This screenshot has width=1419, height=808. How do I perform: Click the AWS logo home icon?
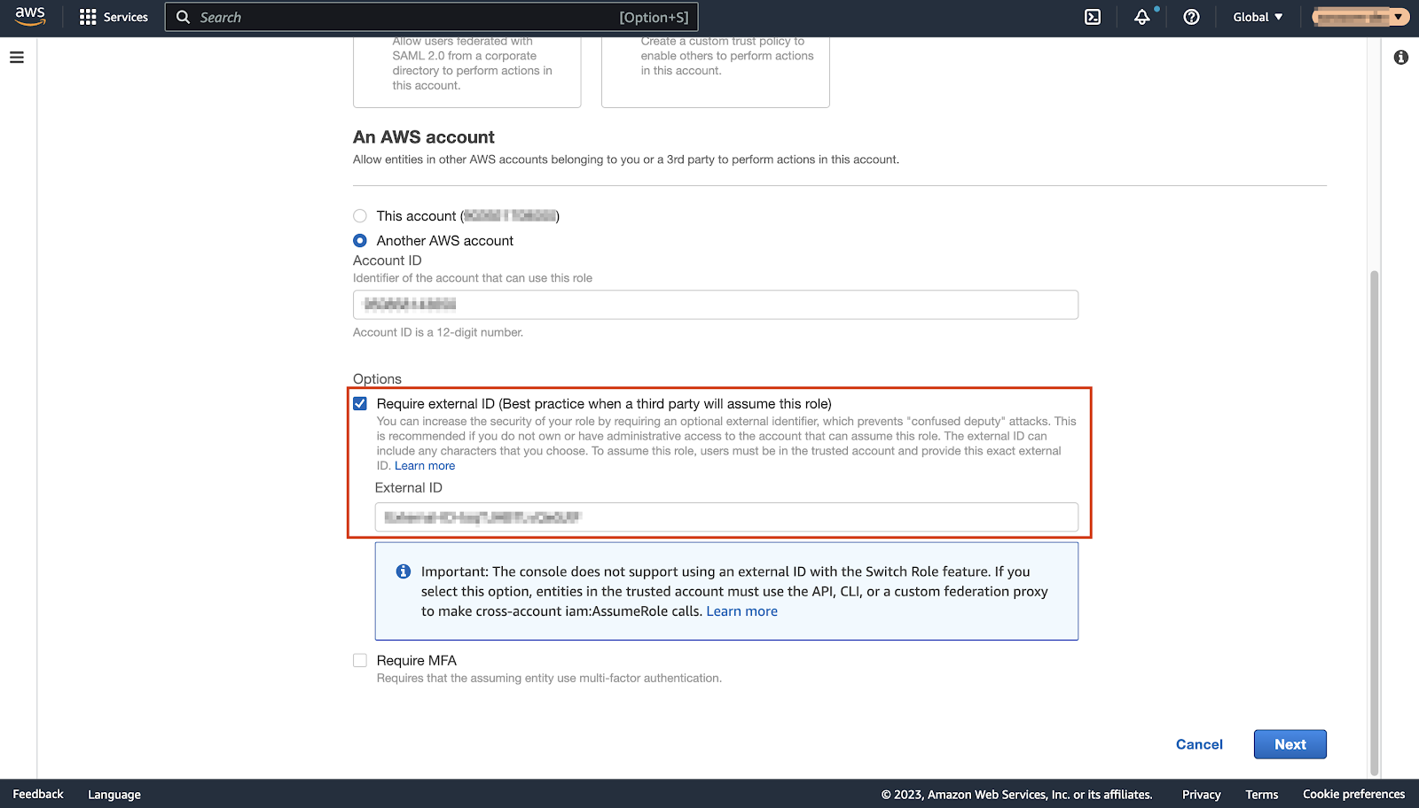tap(29, 17)
